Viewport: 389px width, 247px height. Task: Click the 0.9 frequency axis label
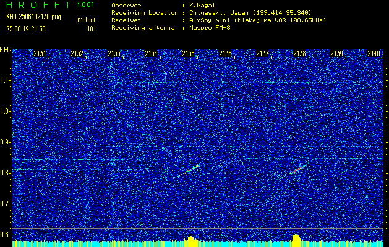(x=6, y=142)
